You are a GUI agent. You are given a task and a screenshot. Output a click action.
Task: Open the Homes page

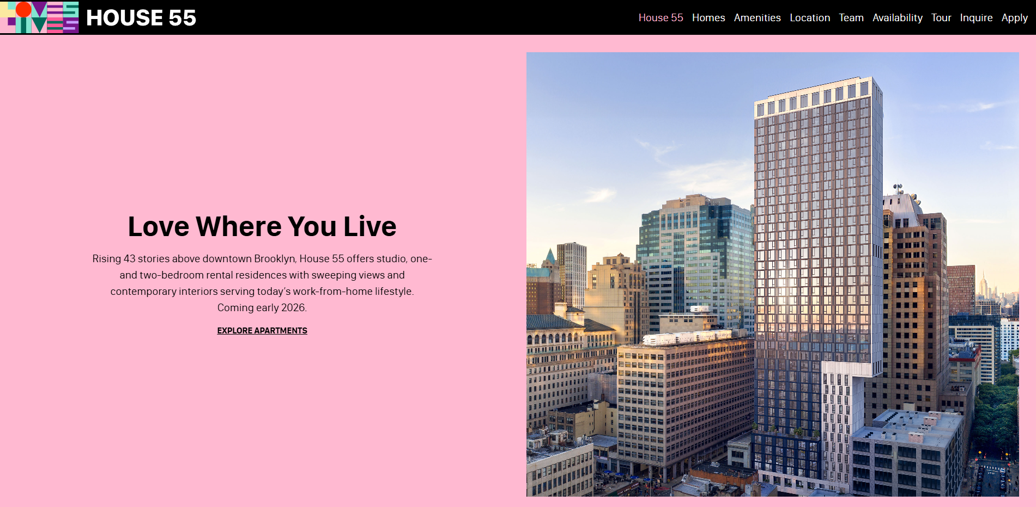pos(708,18)
